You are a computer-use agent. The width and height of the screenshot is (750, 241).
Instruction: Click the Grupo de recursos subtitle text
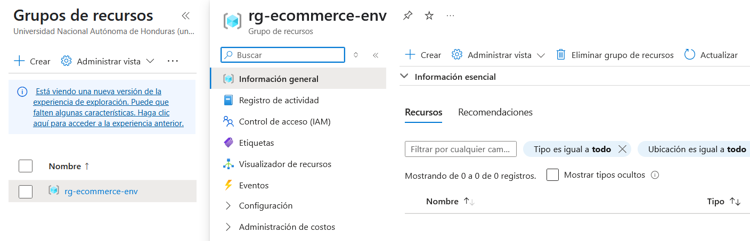tap(281, 31)
